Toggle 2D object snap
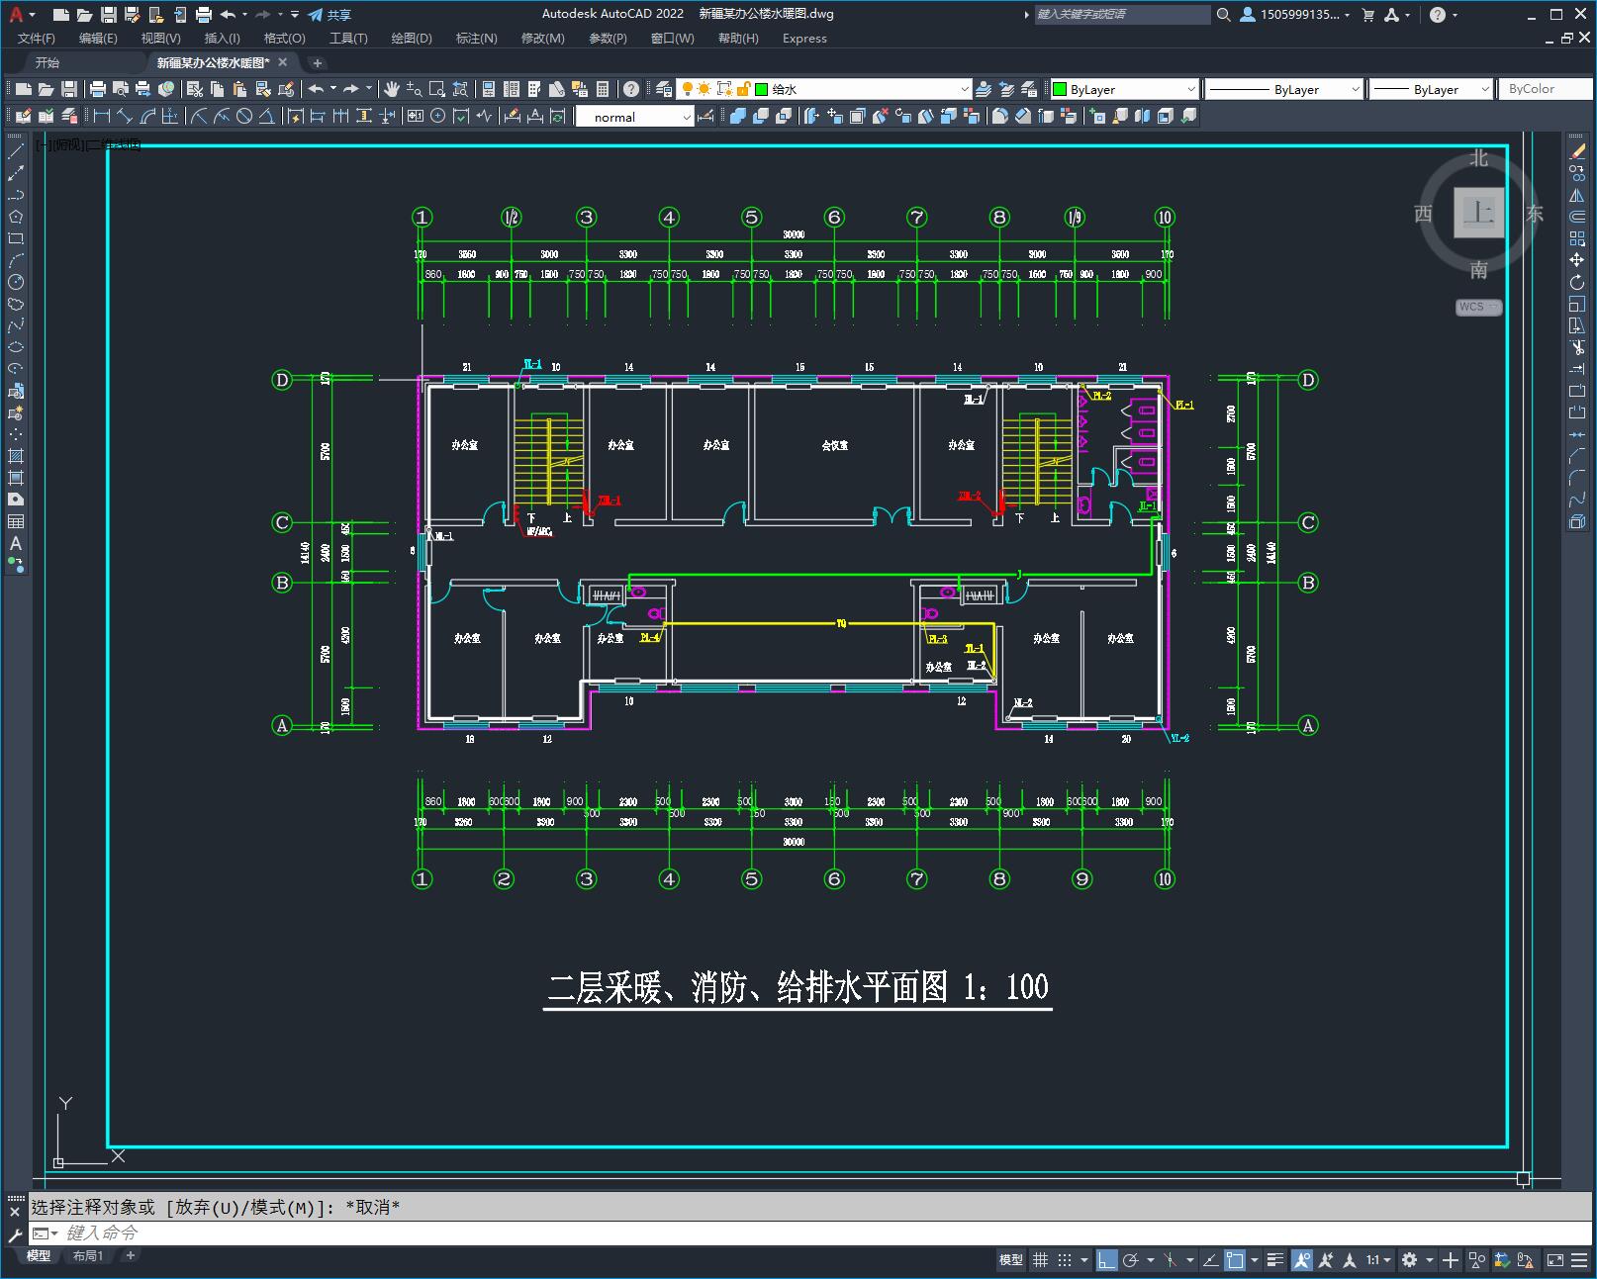The height and width of the screenshot is (1279, 1597). [1235, 1259]
